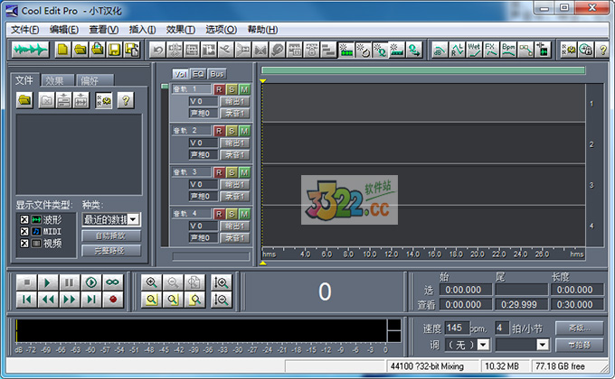Arm track 1 for recording (R)
Viewport: 615px width, 379px height.
(219, 89)
